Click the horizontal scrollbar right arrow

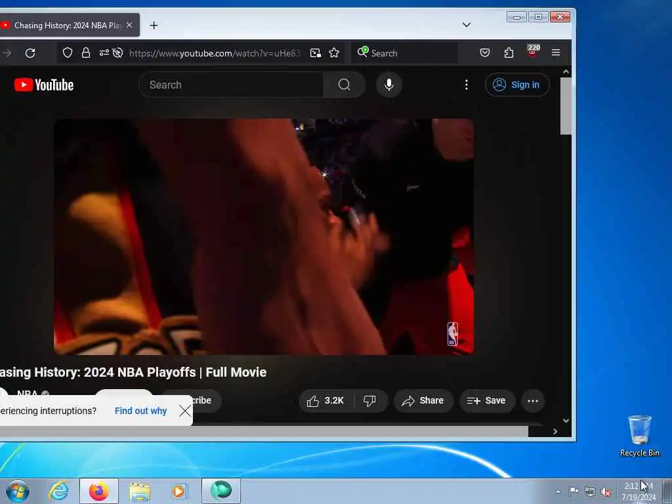[555, 432]
